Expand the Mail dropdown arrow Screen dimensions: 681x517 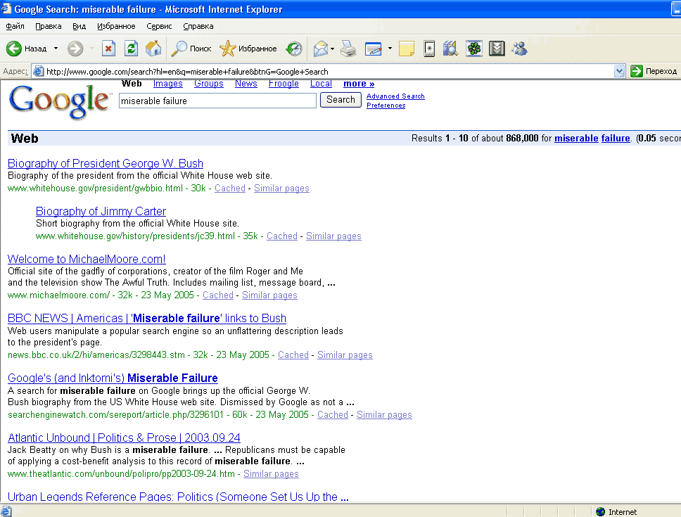point(332,49)
